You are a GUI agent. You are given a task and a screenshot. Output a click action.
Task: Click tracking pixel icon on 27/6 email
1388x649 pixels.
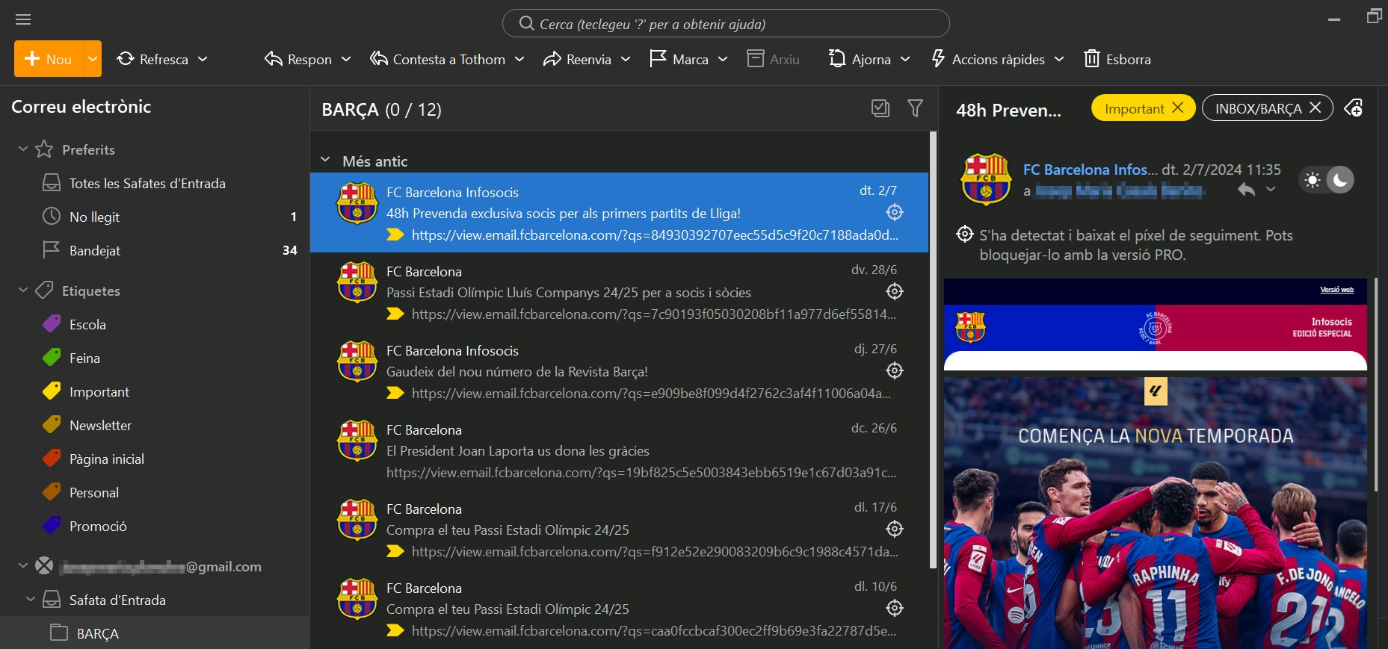895,371
